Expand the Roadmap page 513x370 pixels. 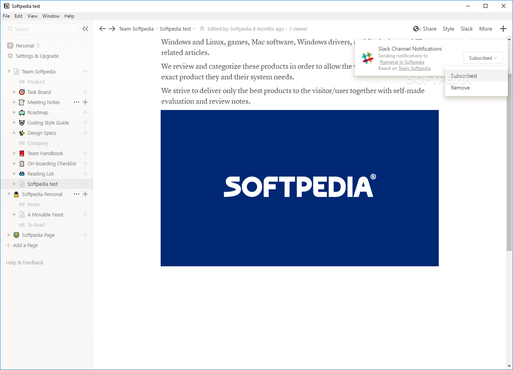[15, 112]
